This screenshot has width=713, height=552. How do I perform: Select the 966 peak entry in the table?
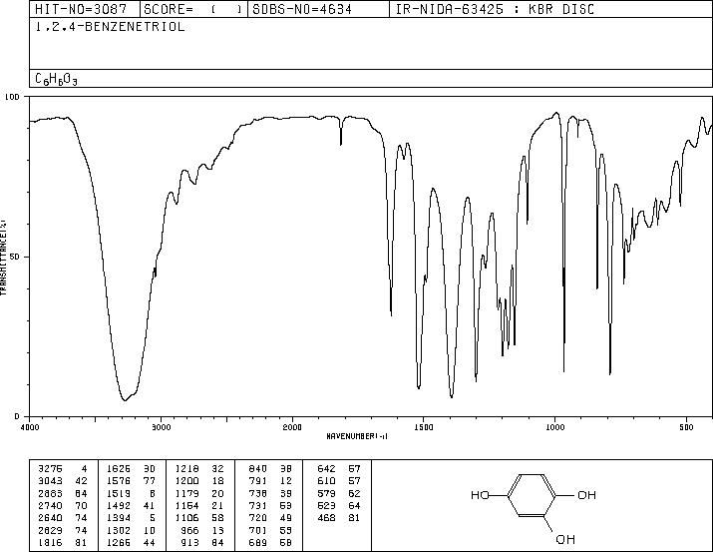click(x=203, y=530)
